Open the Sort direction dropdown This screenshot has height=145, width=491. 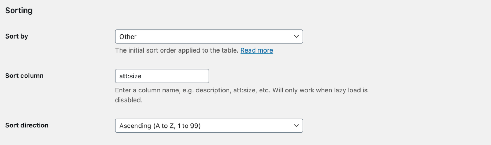(209, 126)
